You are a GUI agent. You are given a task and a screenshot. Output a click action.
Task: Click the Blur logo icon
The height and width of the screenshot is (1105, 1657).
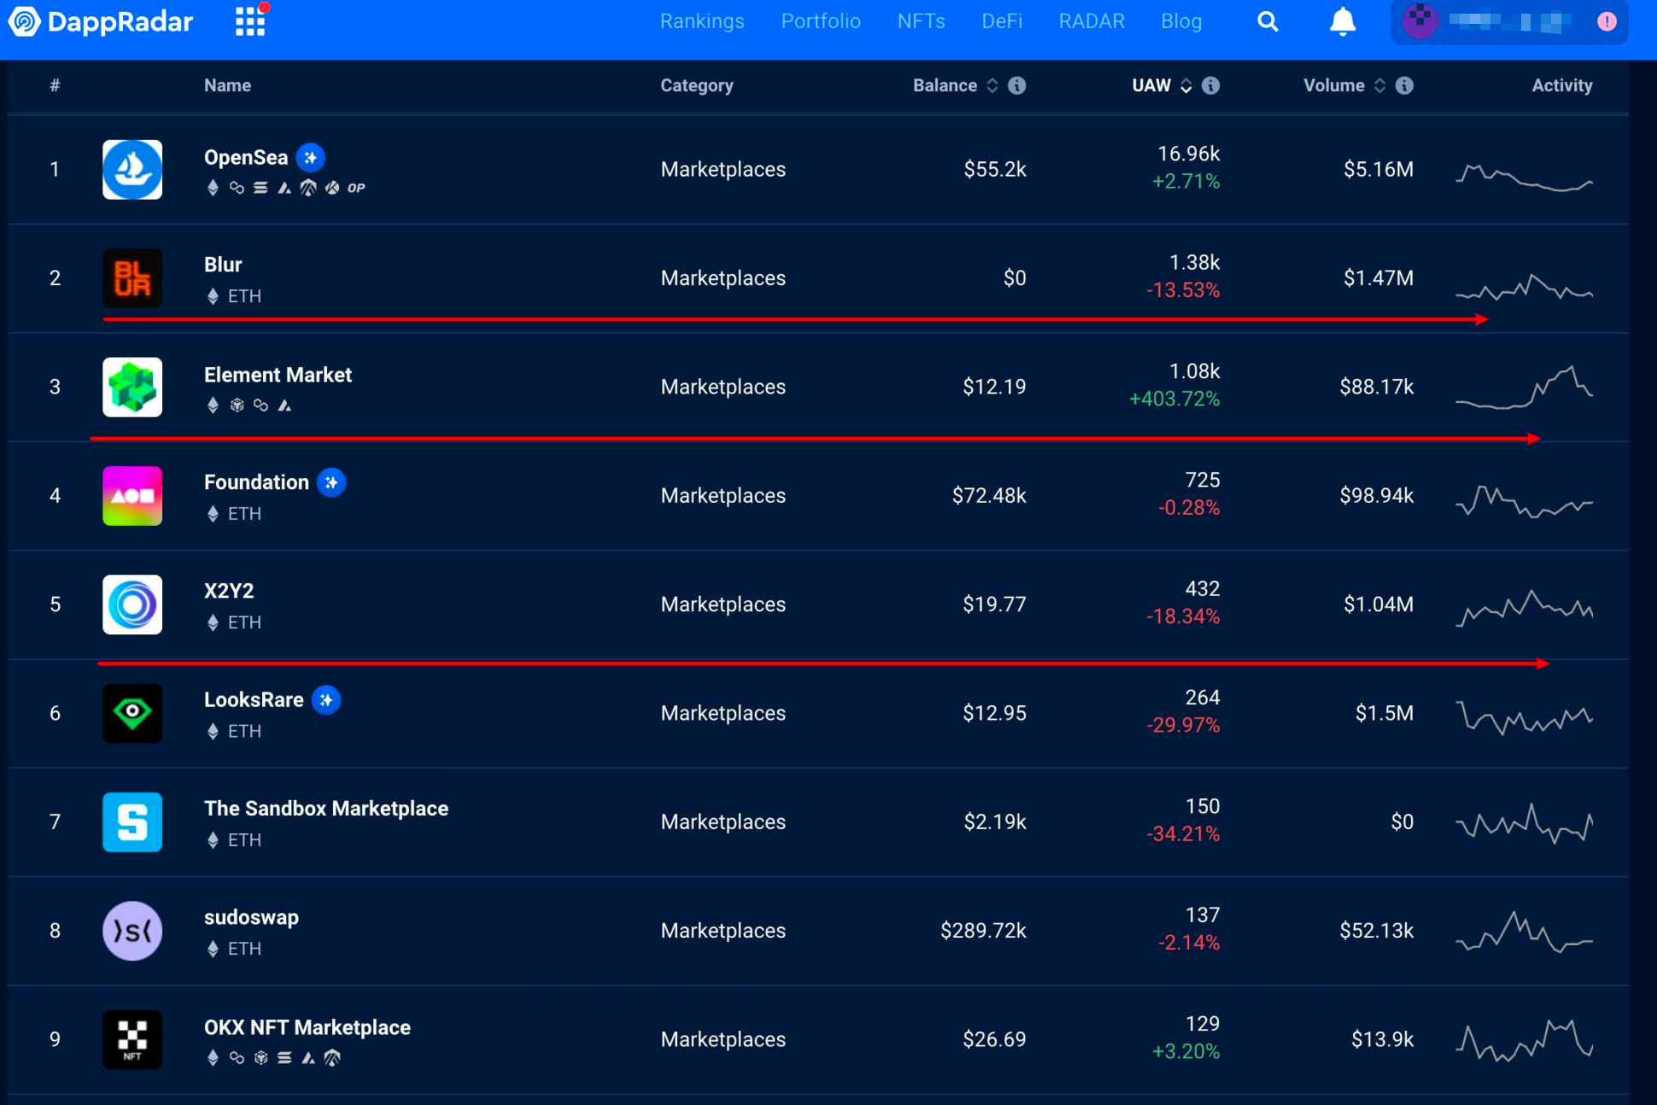click(x=132, y=278)
